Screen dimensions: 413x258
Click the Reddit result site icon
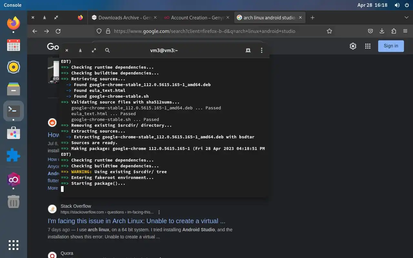52,123
